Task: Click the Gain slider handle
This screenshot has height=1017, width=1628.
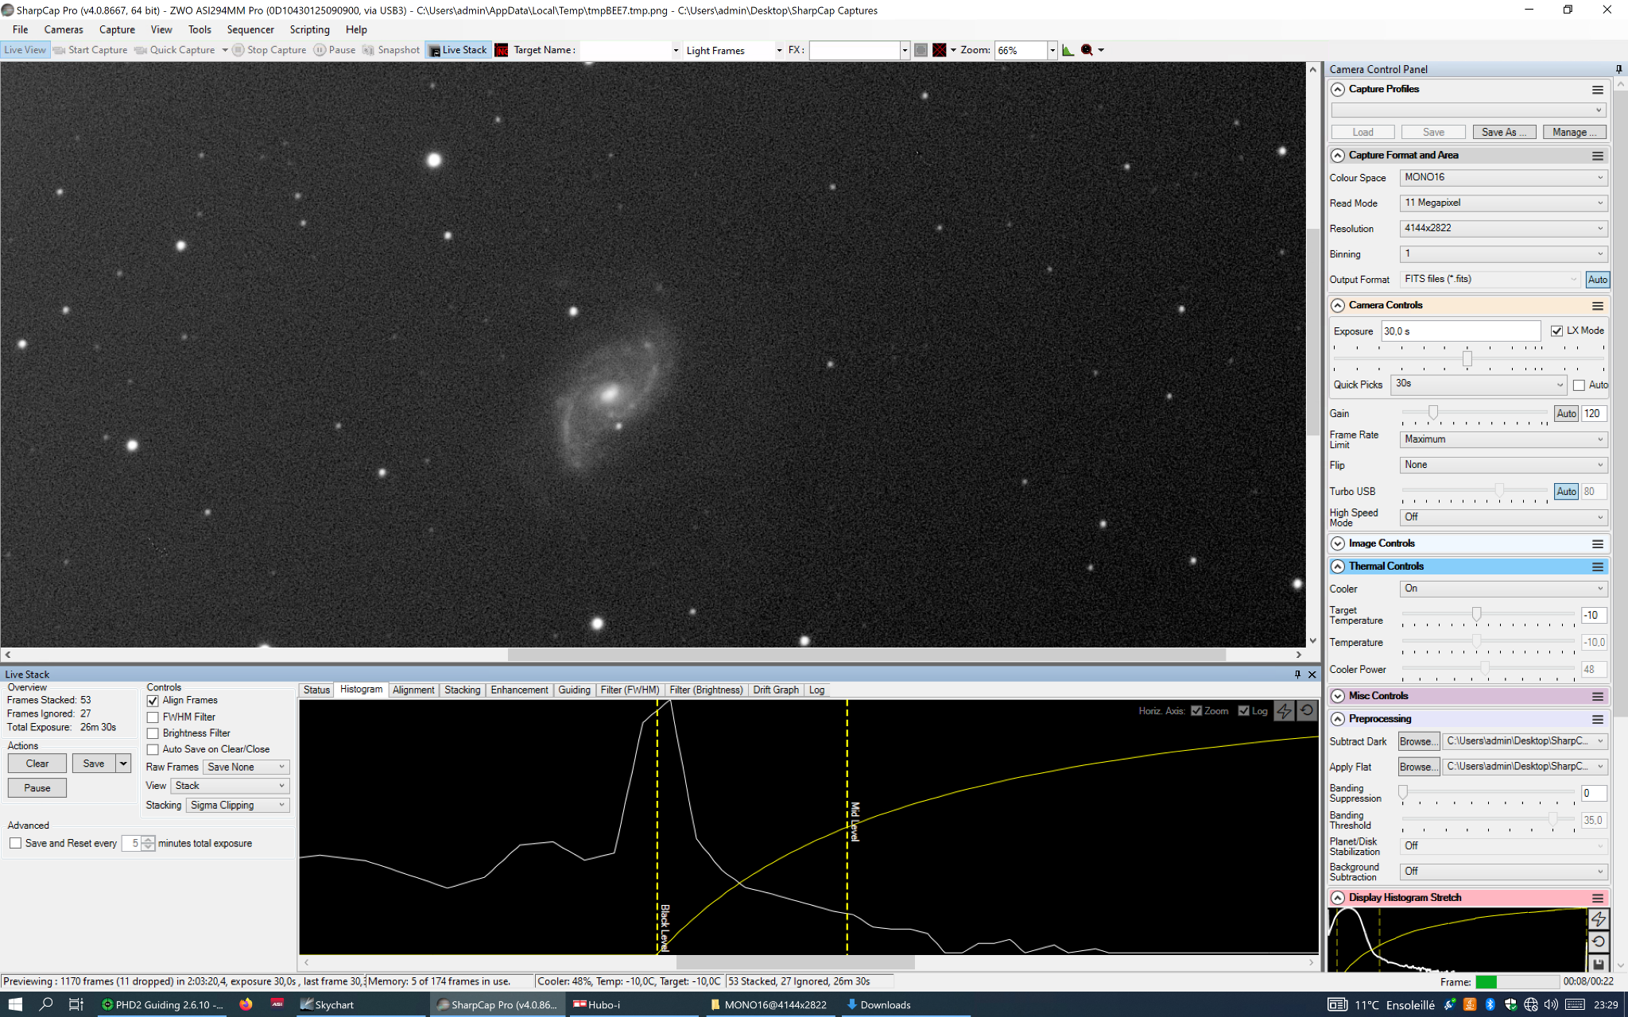Action: [1433, 412]
